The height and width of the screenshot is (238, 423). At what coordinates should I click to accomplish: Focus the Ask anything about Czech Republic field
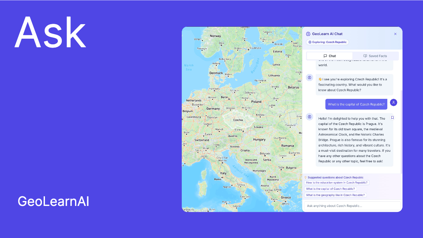[352, 206]
